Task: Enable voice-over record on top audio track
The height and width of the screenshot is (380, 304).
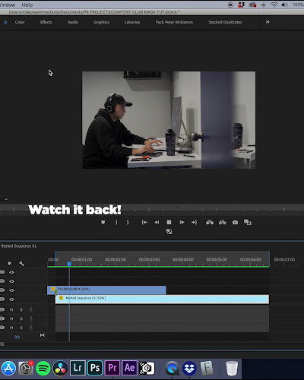Action: [31, 309]
